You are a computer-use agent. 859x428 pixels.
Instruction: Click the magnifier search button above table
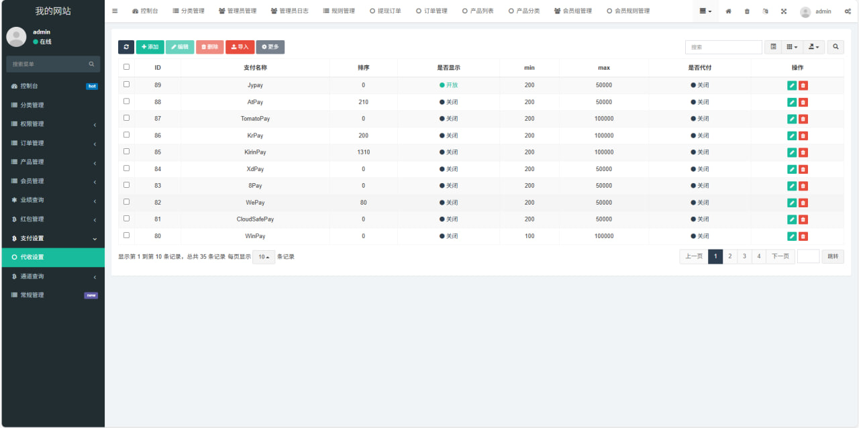[x=836, y=47]
